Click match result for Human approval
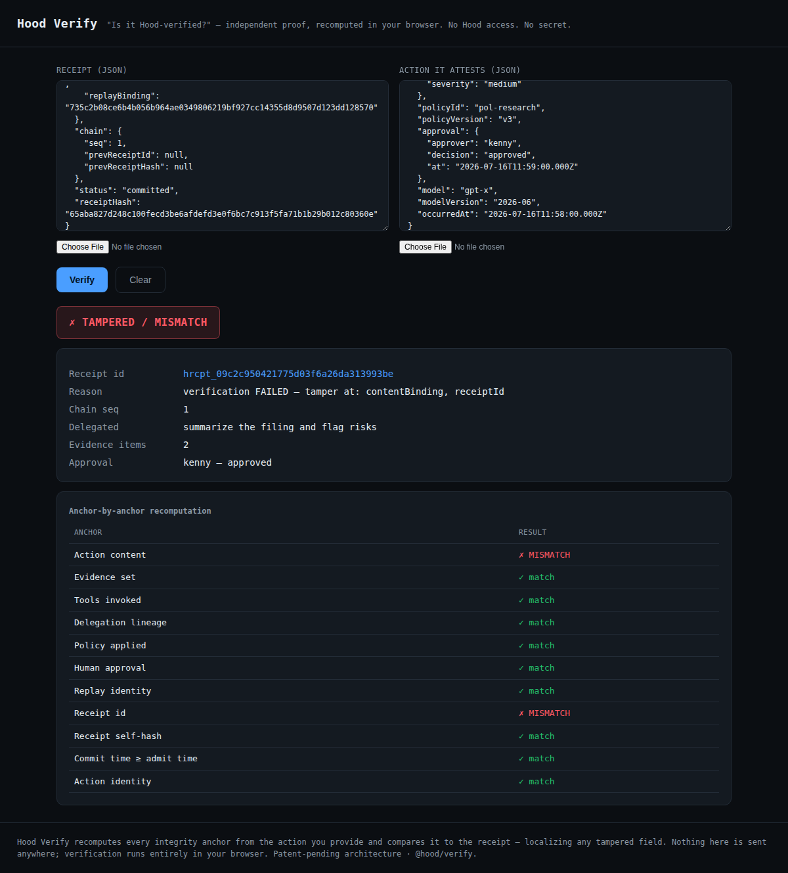The height and width of the screenshot is (873, 788). (x=536, y=668)
